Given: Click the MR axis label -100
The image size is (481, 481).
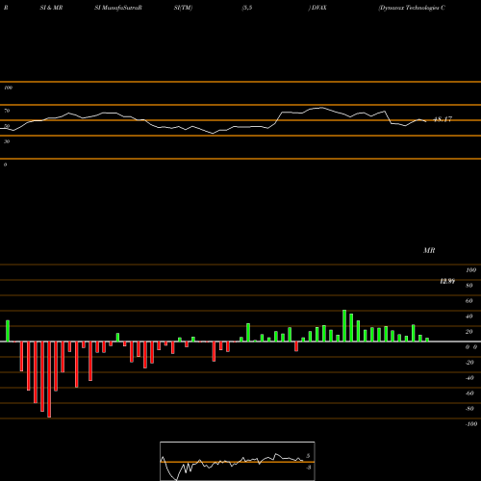Looking at the screenshot, I should coord(471,424).
